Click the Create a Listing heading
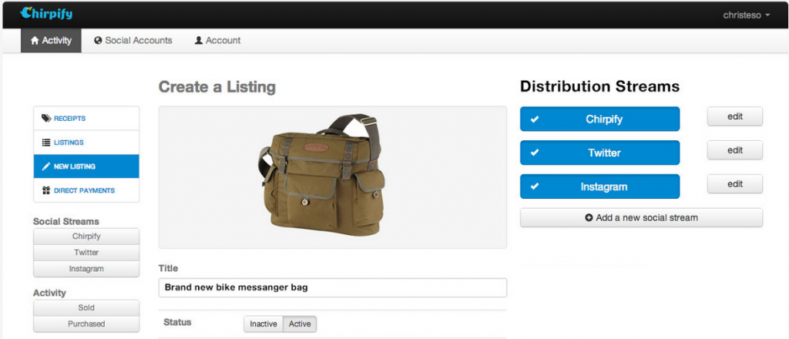This screenshot has height=339, width=789. 217,87
